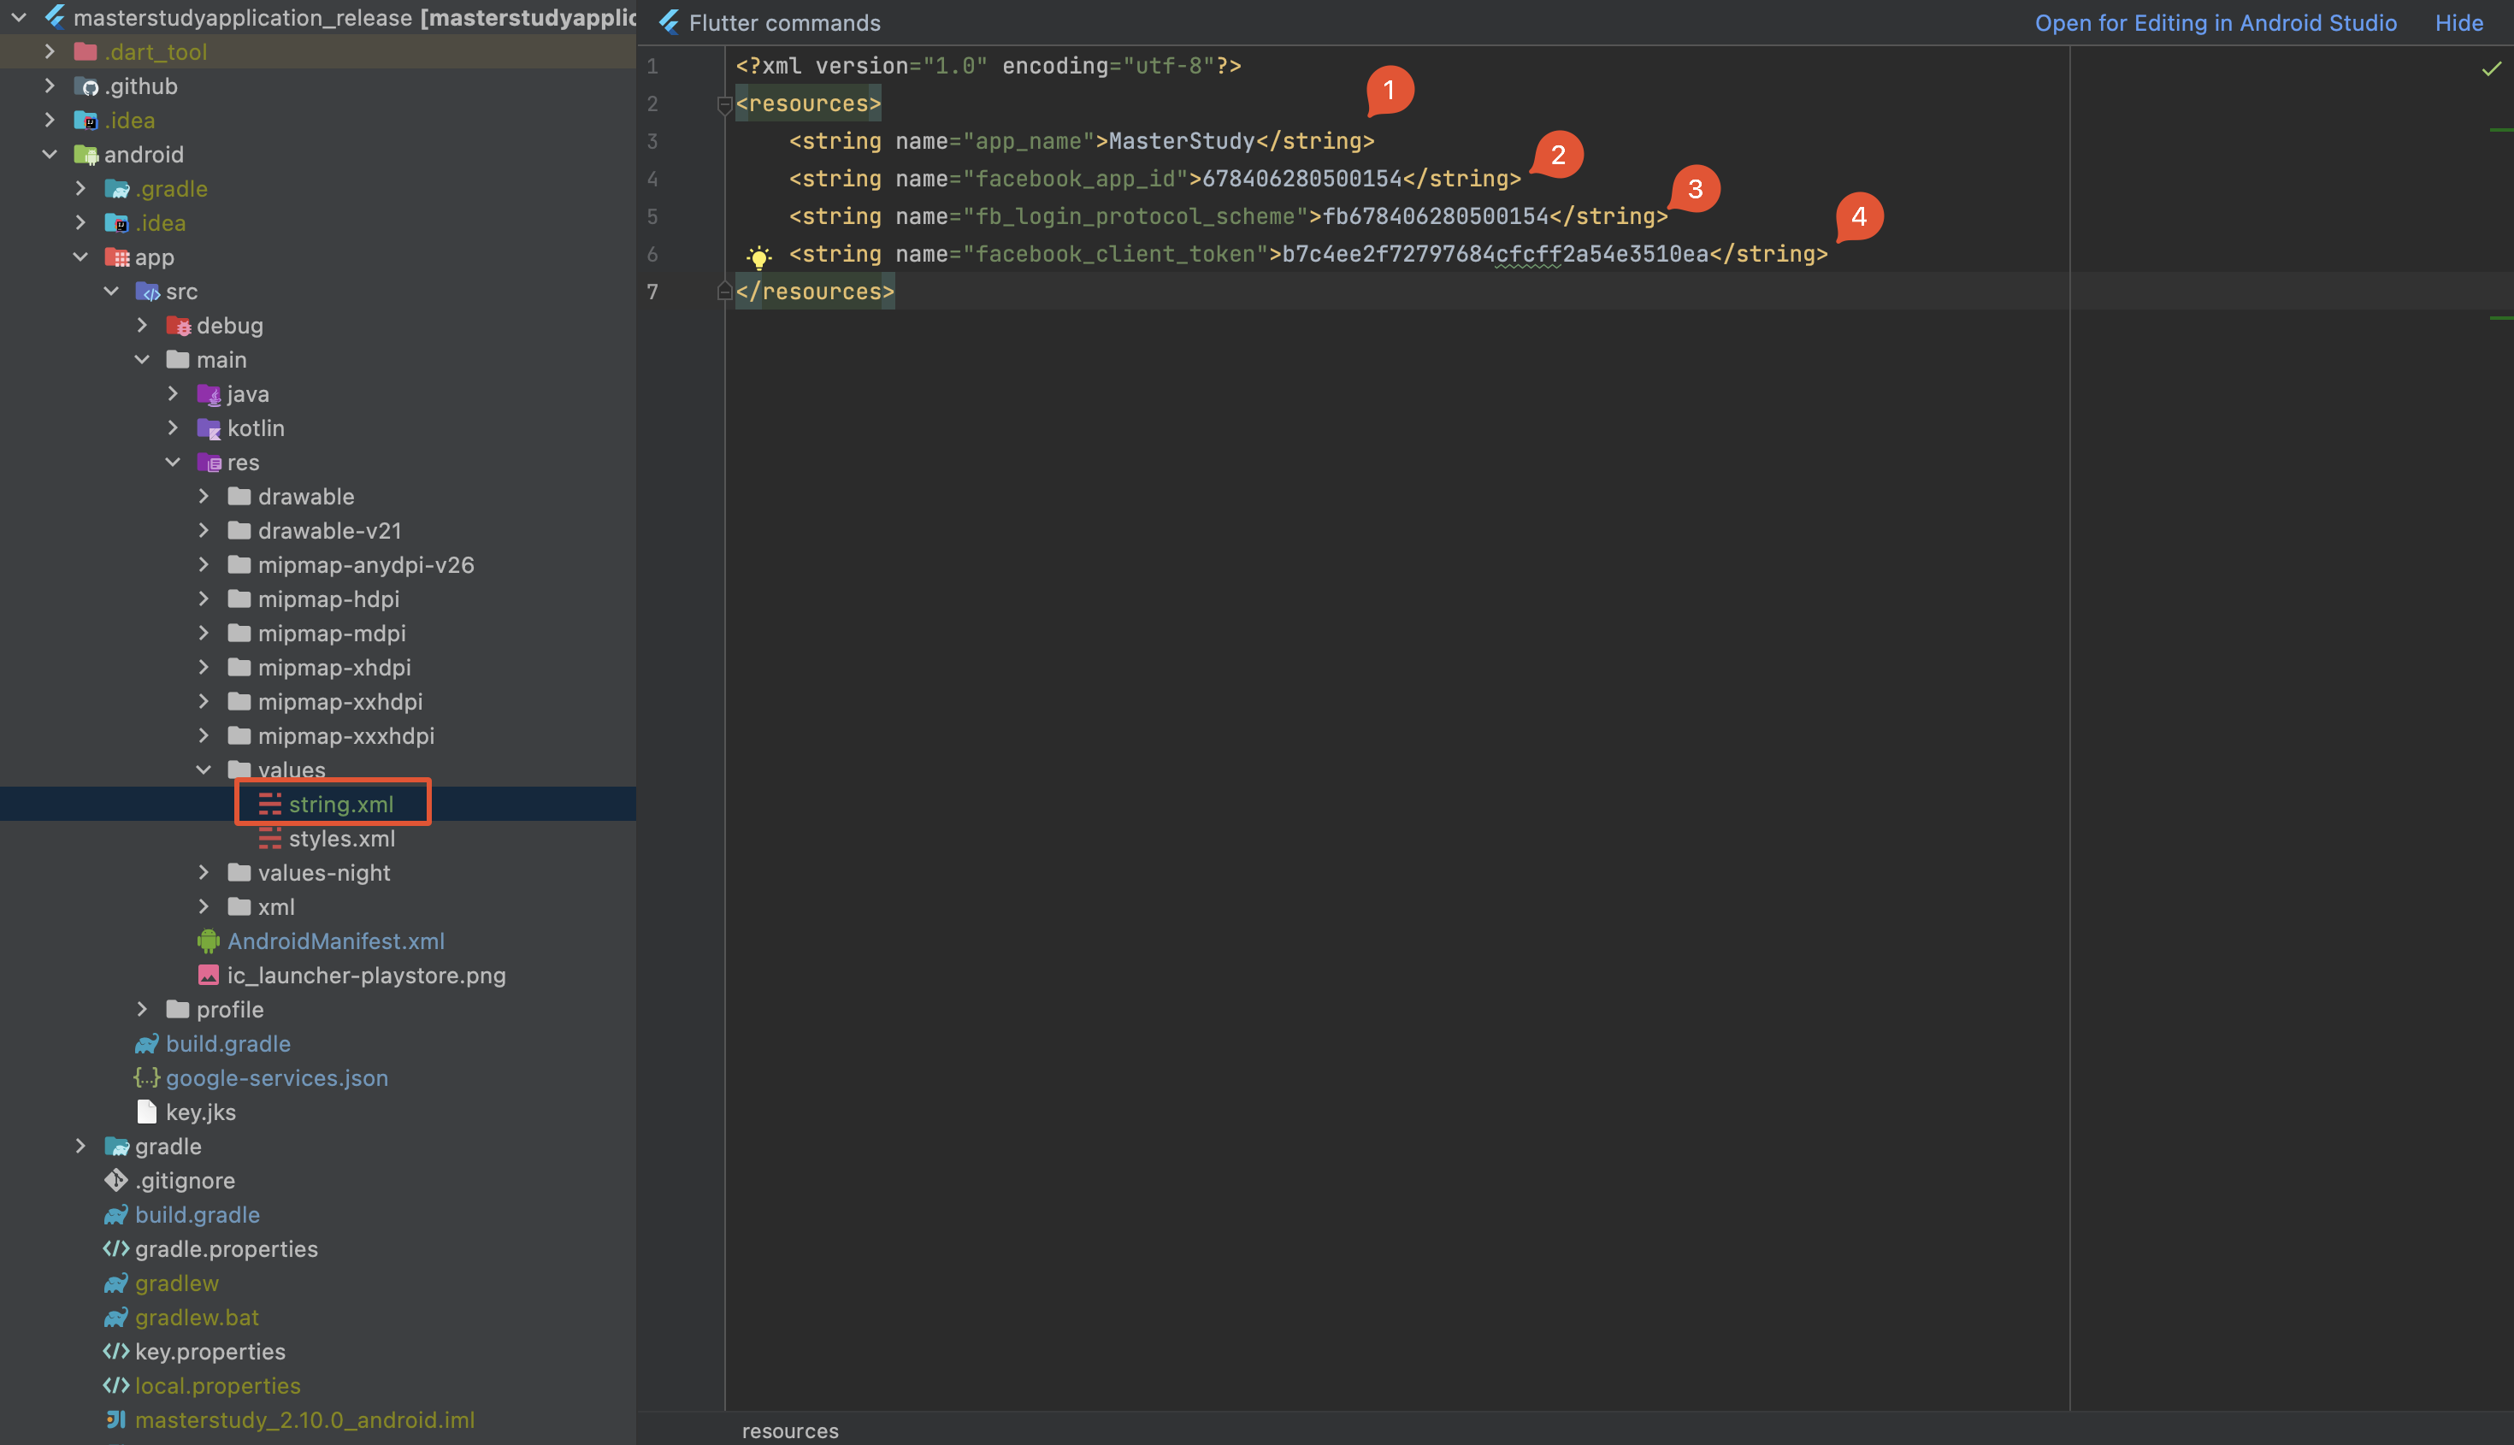This screenshot has width=2514, height=1445.
Task: Click the gradlew.bat gradle icon
Action: tap(116, 1317)
